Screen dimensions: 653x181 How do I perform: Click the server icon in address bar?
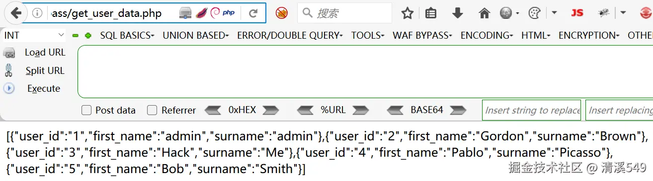click(x=185, y=13)
